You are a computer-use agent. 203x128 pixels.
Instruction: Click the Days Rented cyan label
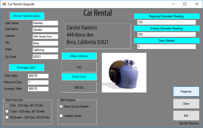[167, 40]
